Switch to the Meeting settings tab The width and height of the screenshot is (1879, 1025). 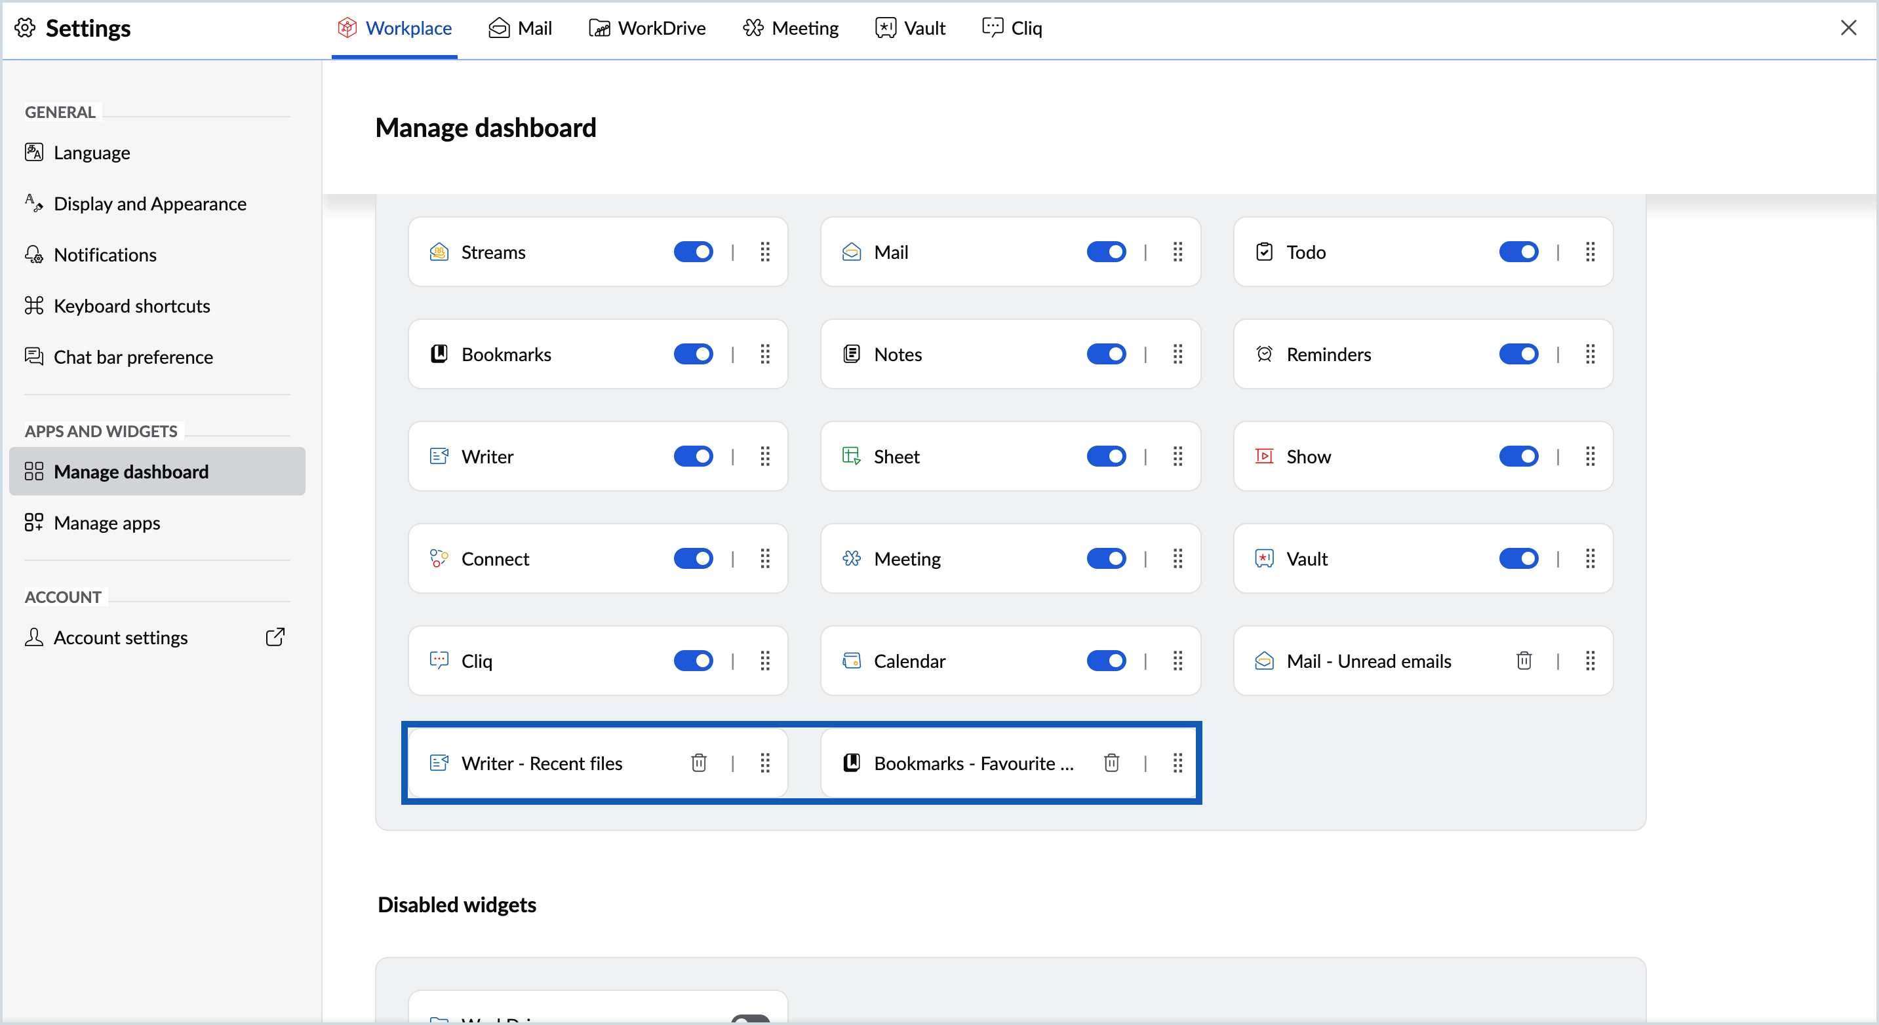(x=791, y=28)
